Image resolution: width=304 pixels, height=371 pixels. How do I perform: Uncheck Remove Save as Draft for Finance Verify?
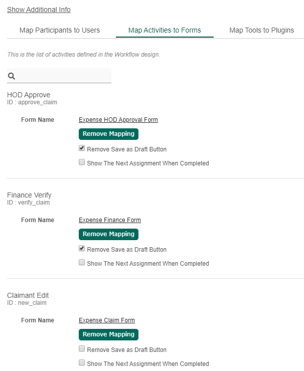82,249
